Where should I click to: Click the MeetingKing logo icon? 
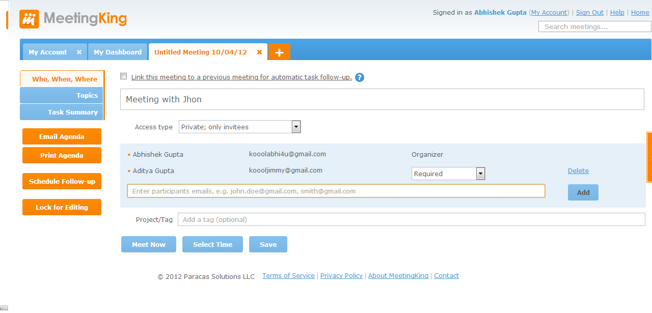(x=29, y=19)
